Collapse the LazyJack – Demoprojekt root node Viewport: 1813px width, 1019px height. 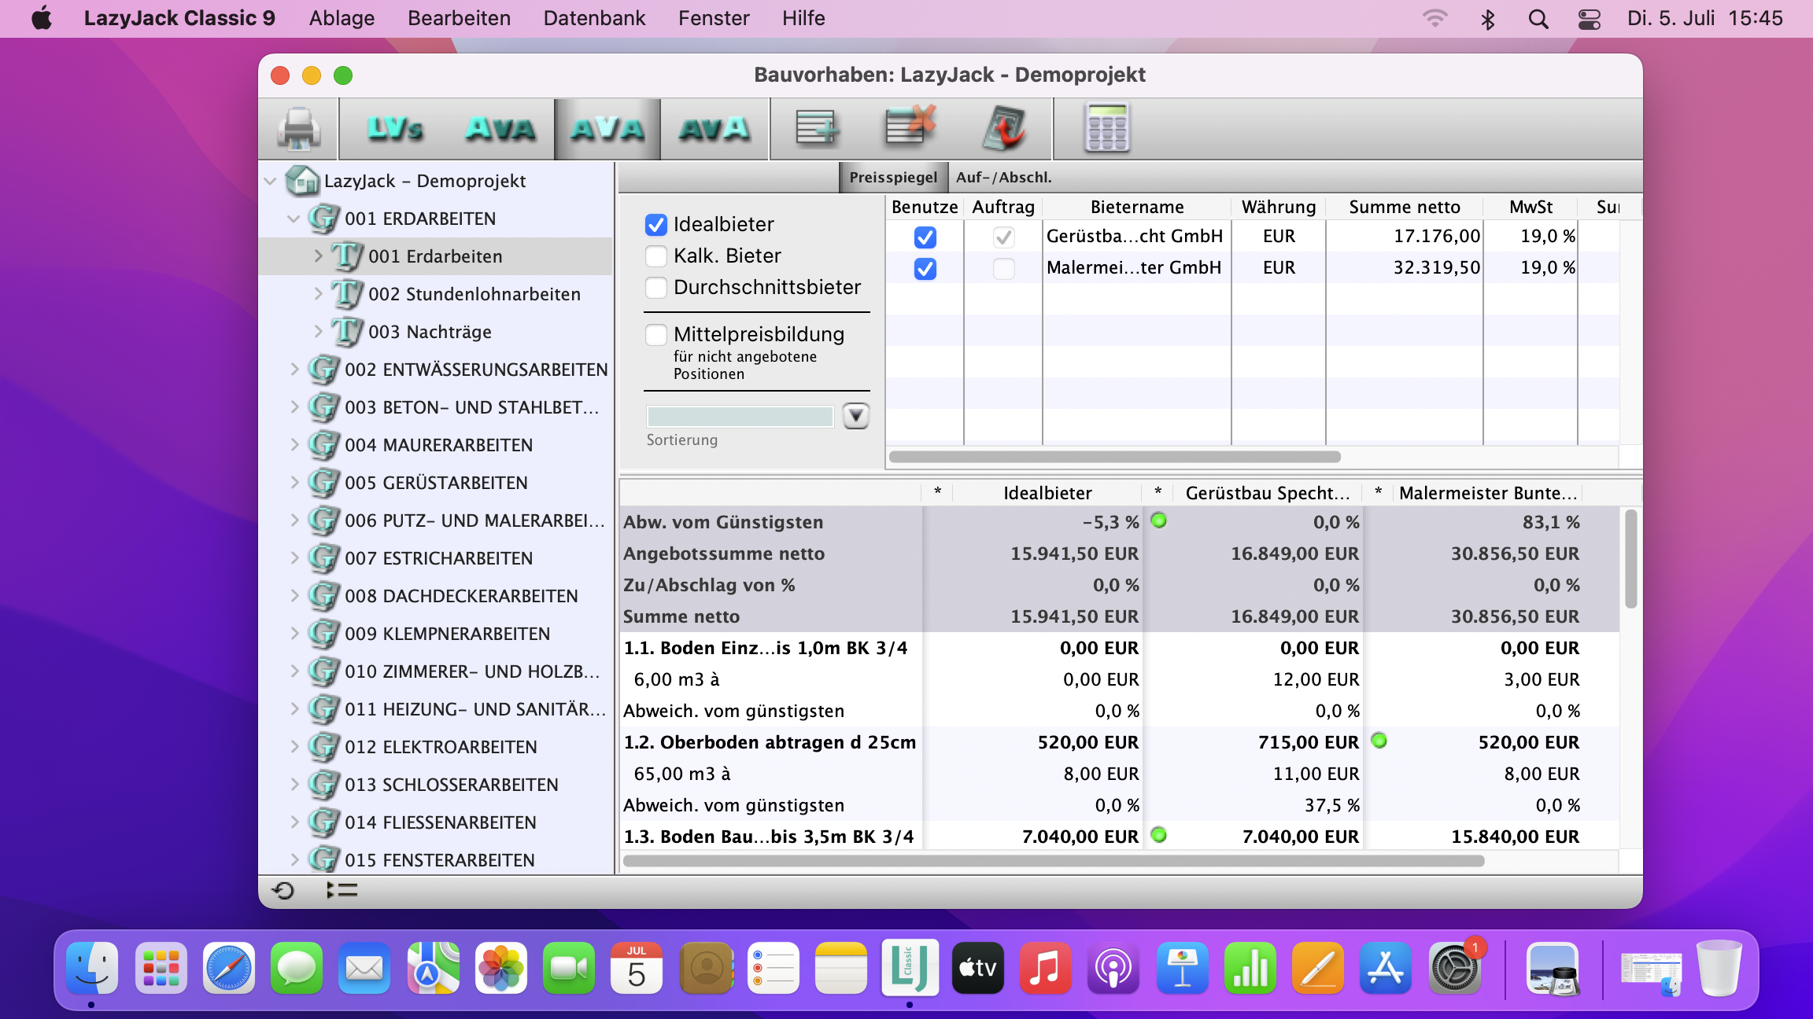pos(270,181)
